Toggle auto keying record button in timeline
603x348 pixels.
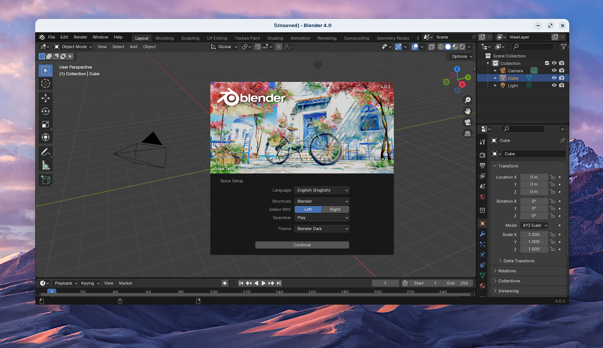(x=224, y=283)
